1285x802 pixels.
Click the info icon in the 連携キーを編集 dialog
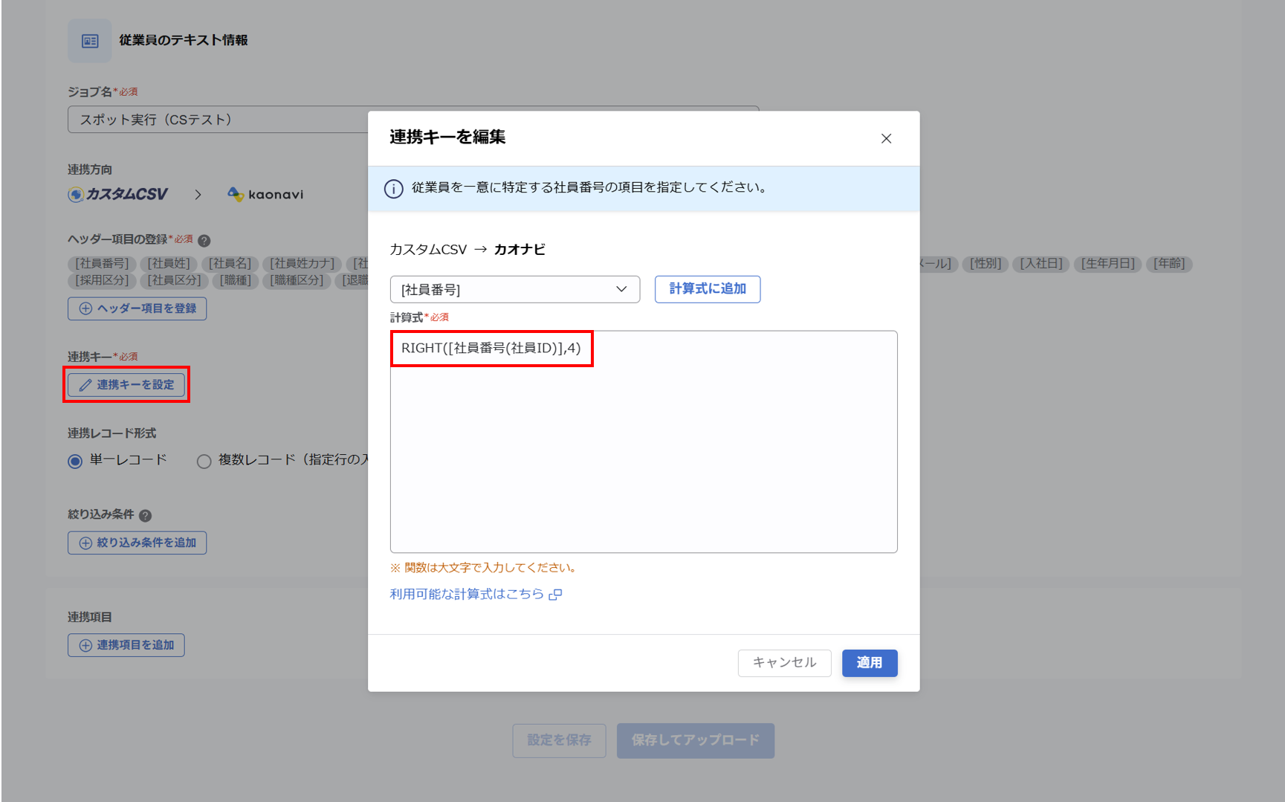point(393,188)
